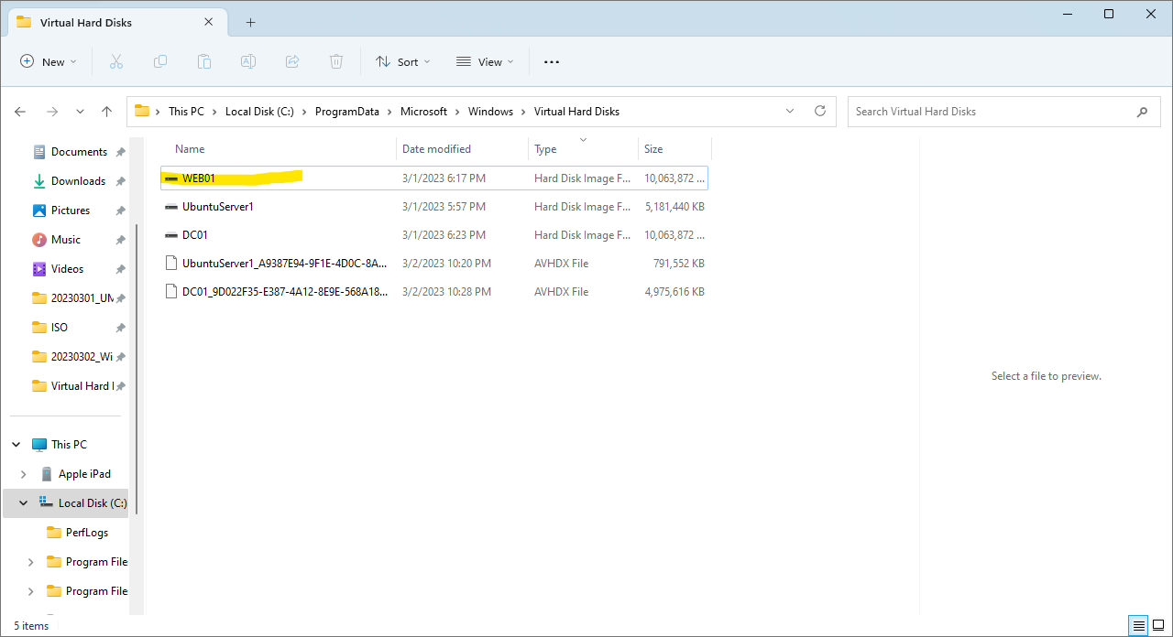Viewport: 1173px width, 637px height.
Task: Click the Delete trash can icon
Action: click(336, 61)
